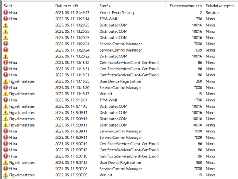Click event ID 1796 in the 13:23:14 row
Image resolution: width=238 pixels, height=179 pixels.
[x=198, y=19]
